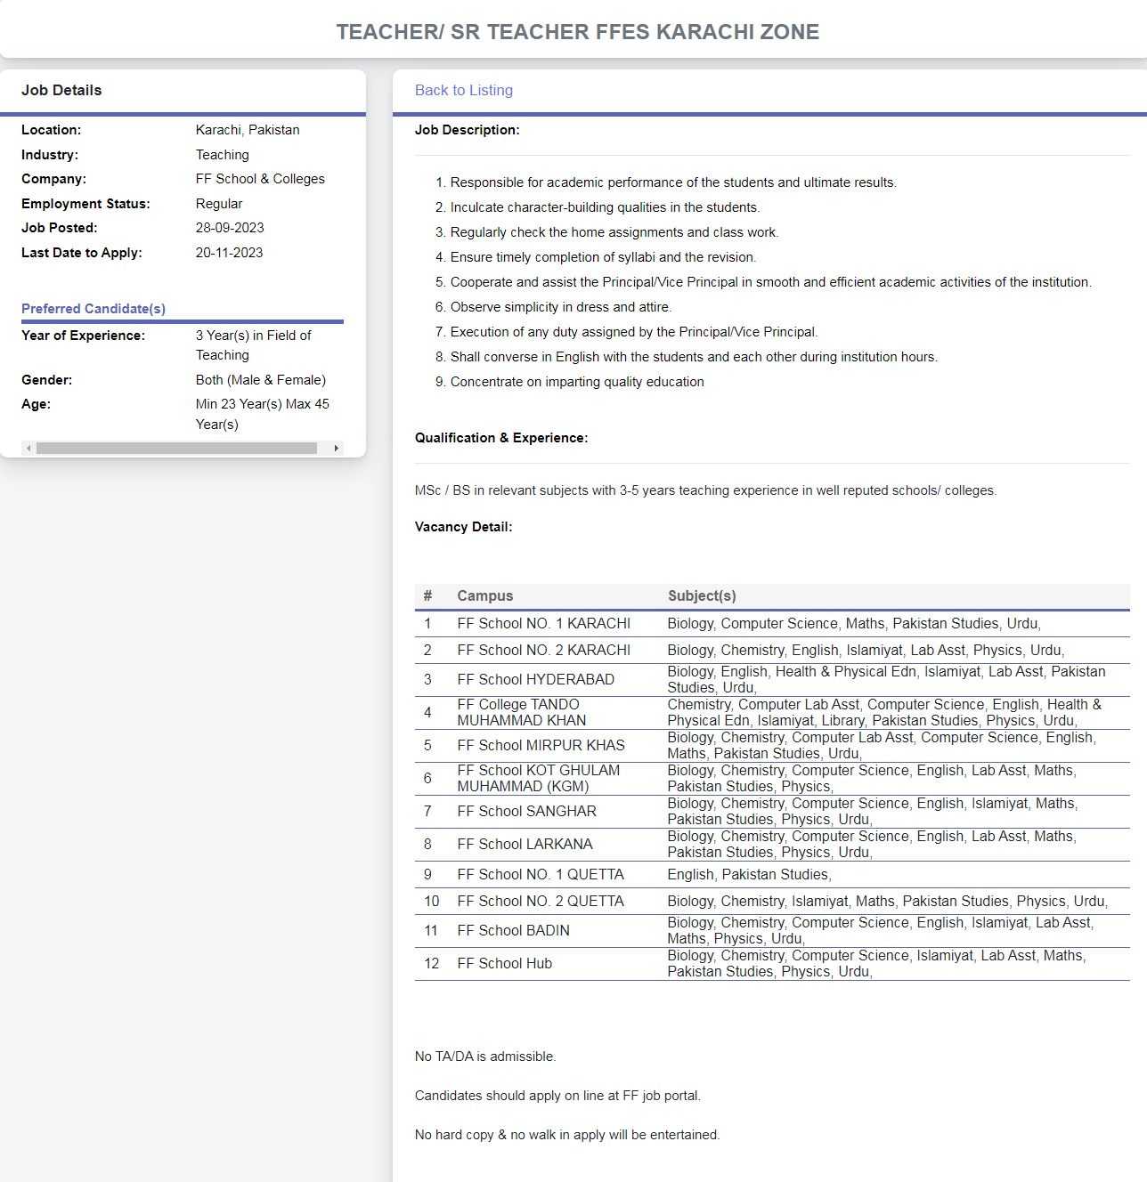This screenshot has width=1147, height=1182.
Task: Select the FF School SANGHAR campus row
Action: coord(526,812)
